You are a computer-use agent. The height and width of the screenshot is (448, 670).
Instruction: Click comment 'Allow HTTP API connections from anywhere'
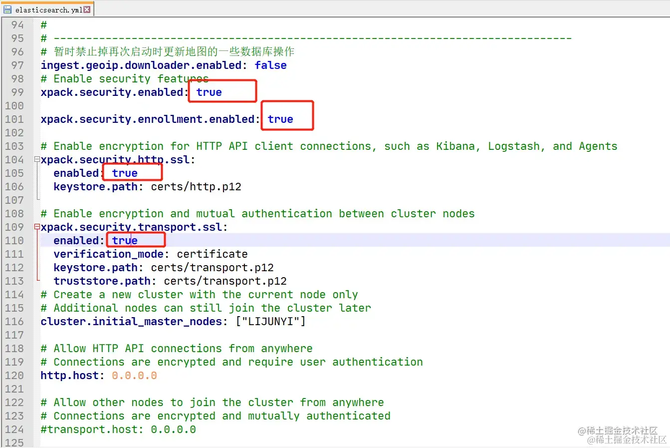pos(177,349)
